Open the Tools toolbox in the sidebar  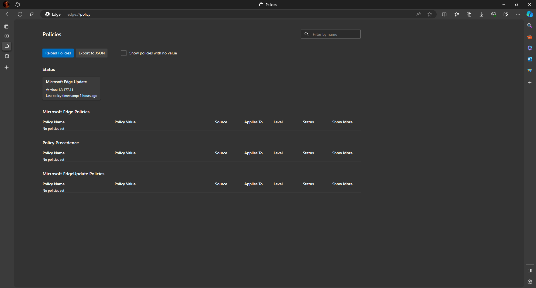pyautogui.click(x=530, y=37)
